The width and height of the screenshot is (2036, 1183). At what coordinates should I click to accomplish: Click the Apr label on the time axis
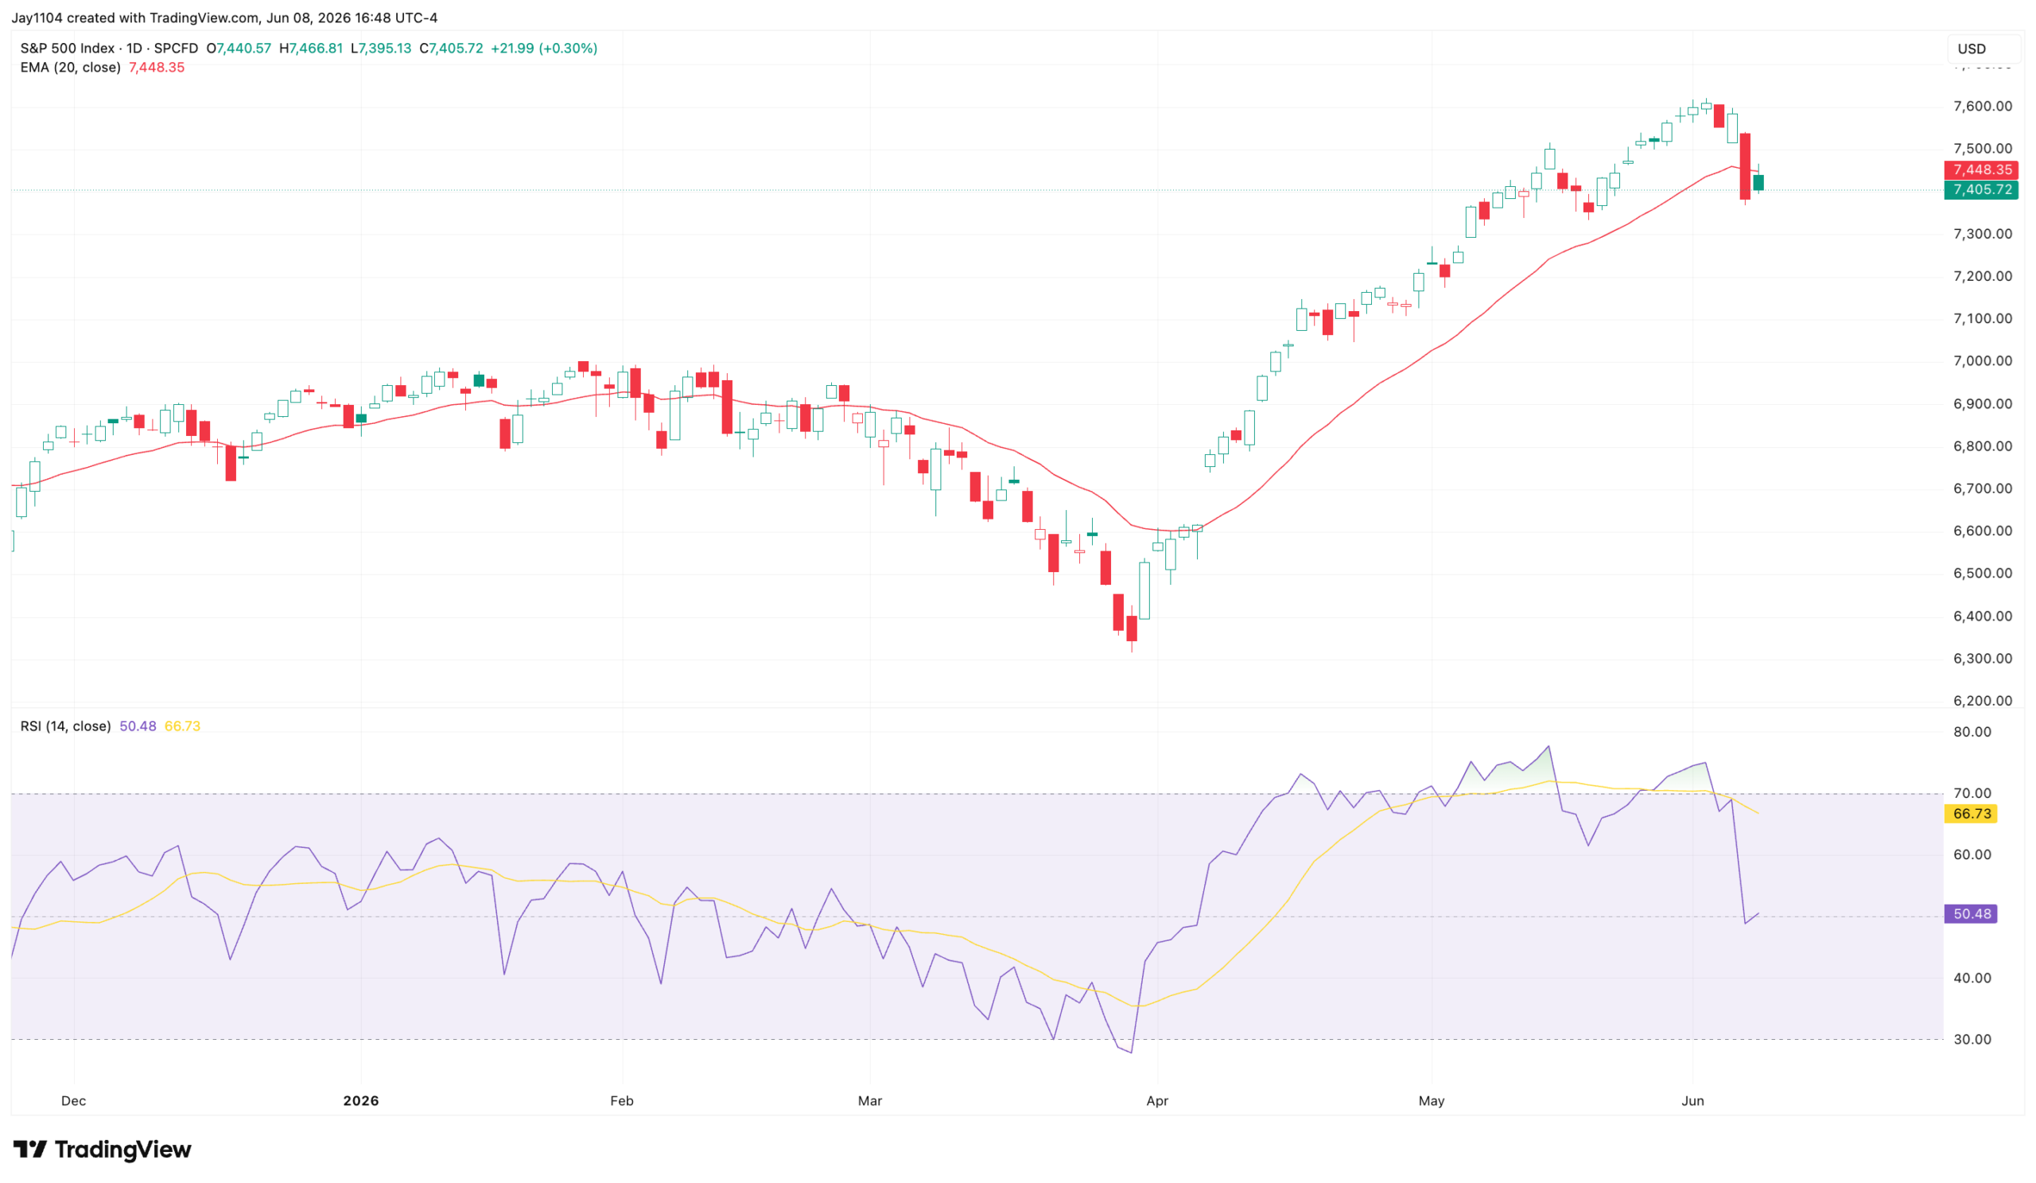[x=1157, y=1100]
